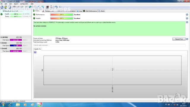This screenshot has height=107, width=190.
Task: Click the total start/stop count value 3 054
Action: click(57, 42)
